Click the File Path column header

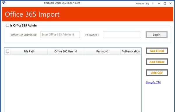point(29,51)
